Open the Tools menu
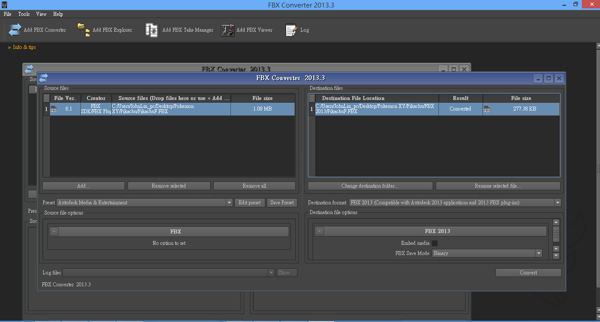The width and height of the screenshot is (600, 322). click(24, 14)
